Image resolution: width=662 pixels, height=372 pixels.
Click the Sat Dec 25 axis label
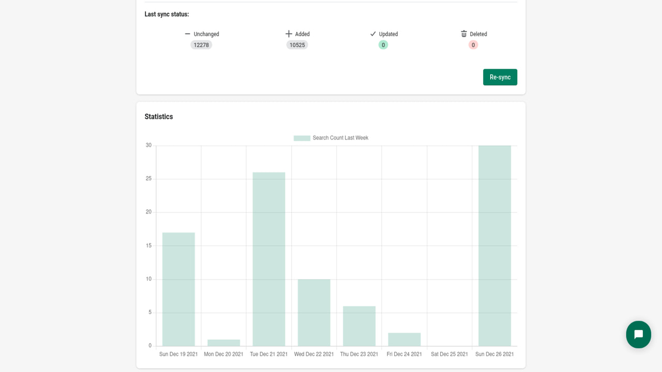[x=449, y=354]
